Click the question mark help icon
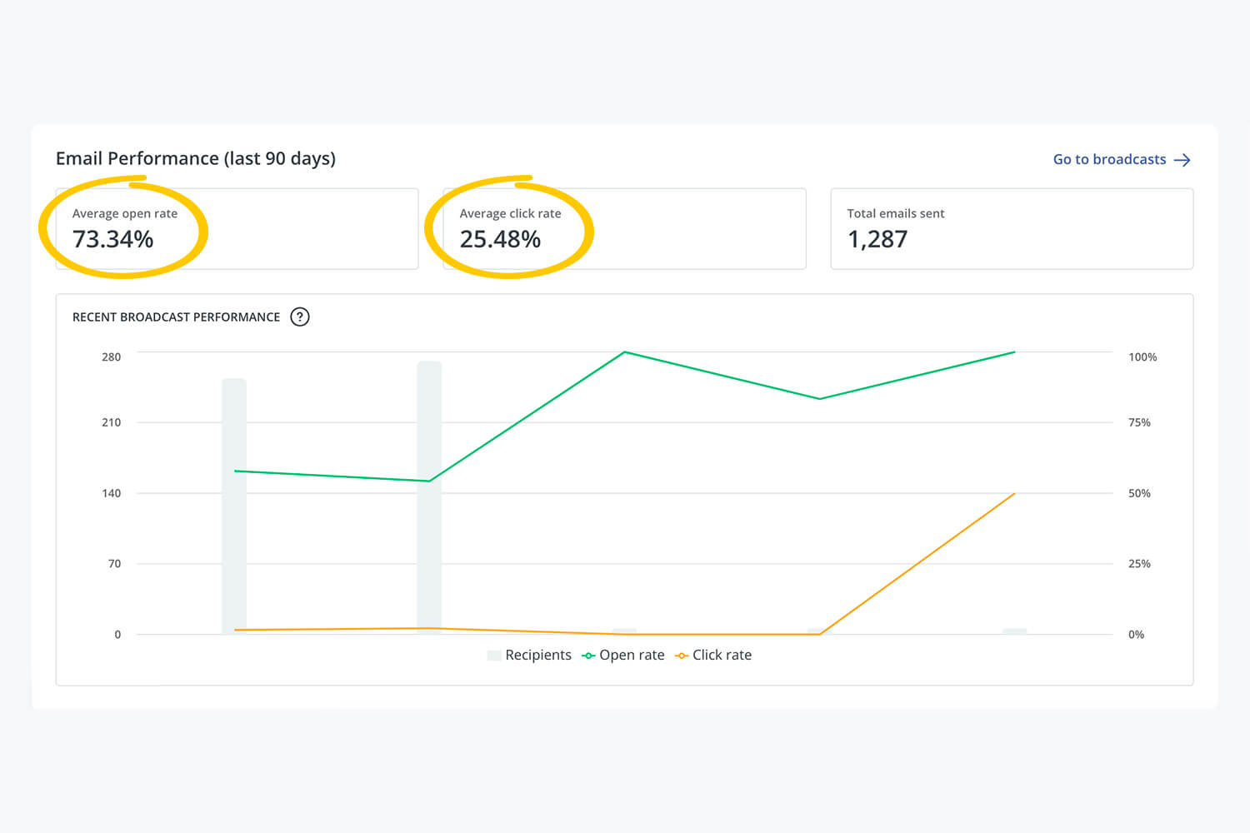Viewport: 1250px width, 833px height. pyautogui.click(x=300, y=317)
